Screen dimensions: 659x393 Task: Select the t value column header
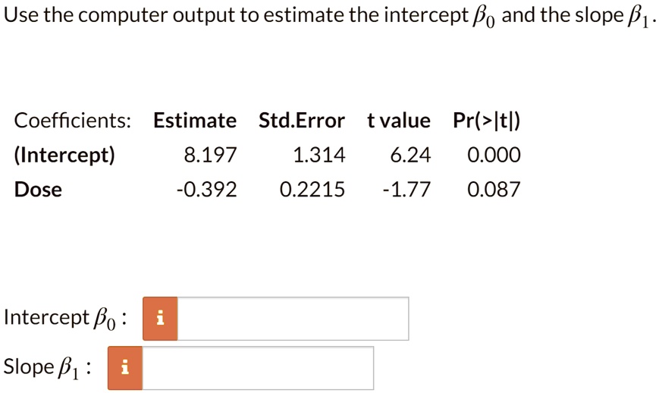398,121
